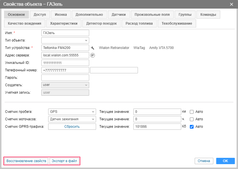Screen dimensions: 238x169
Task: Open the Счетчик пробега dropdown
Action: (72, 112)
